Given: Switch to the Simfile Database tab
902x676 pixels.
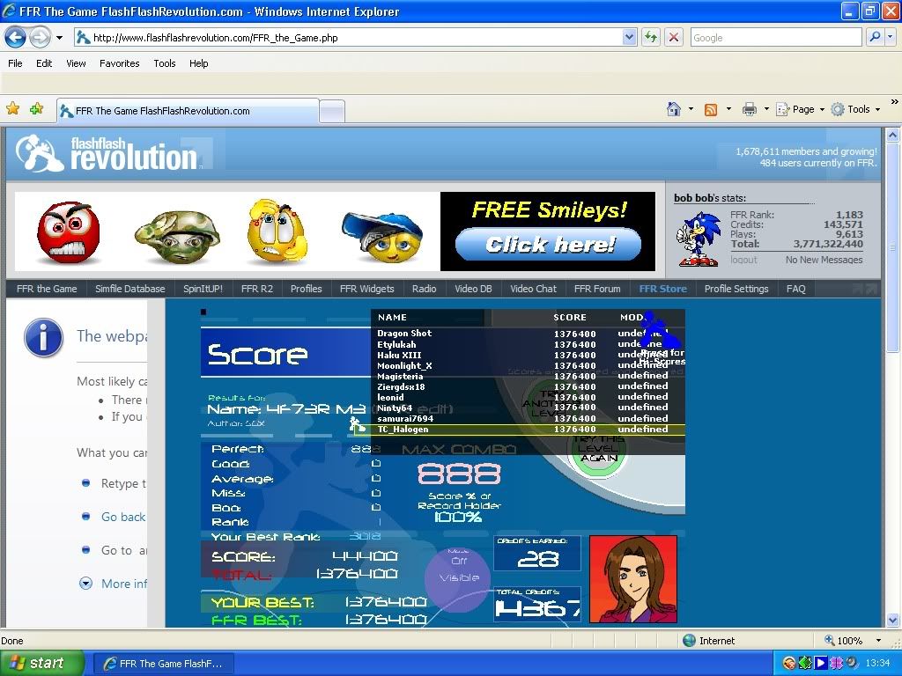Looking at the screenshot, I should click(x=129, y=289).
